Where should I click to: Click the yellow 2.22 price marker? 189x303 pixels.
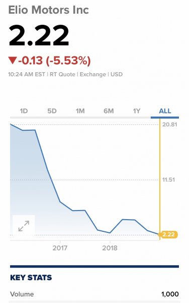point(168,235)
